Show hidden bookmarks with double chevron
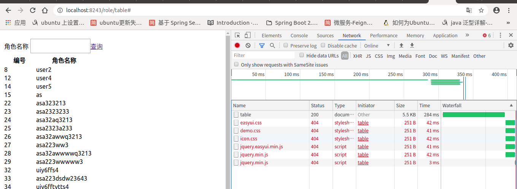Viewport: 517px width, 189px height. pyautogui.click(x=509, y=23)
